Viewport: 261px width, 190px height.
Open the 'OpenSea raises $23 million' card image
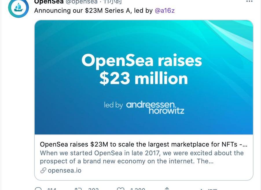point(144,77)
